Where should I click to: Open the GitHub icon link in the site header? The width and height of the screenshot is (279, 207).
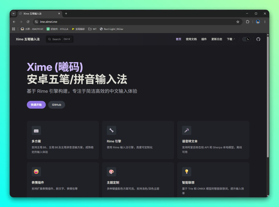258,39
